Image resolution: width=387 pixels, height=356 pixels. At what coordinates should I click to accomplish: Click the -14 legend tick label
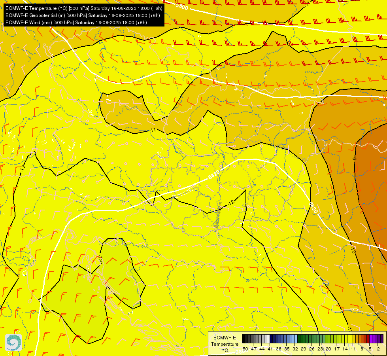coord(344,349)
